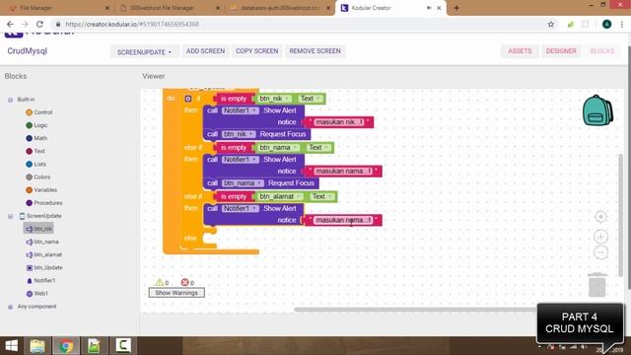The height and width of the screenshot is (355, 631).
Task: Open the Procedures blocks category
Action: click(x=44, y=202)
